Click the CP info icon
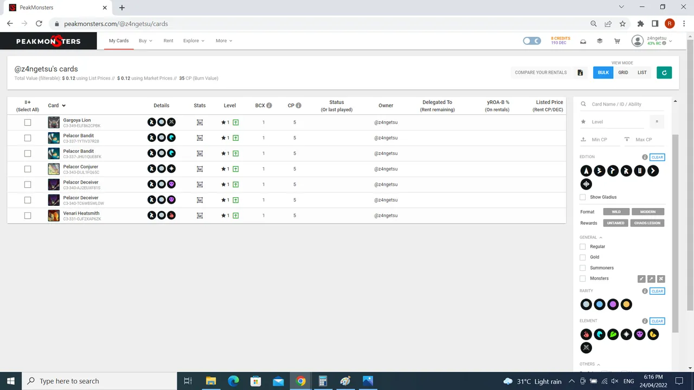 click(x=298, y=106)
